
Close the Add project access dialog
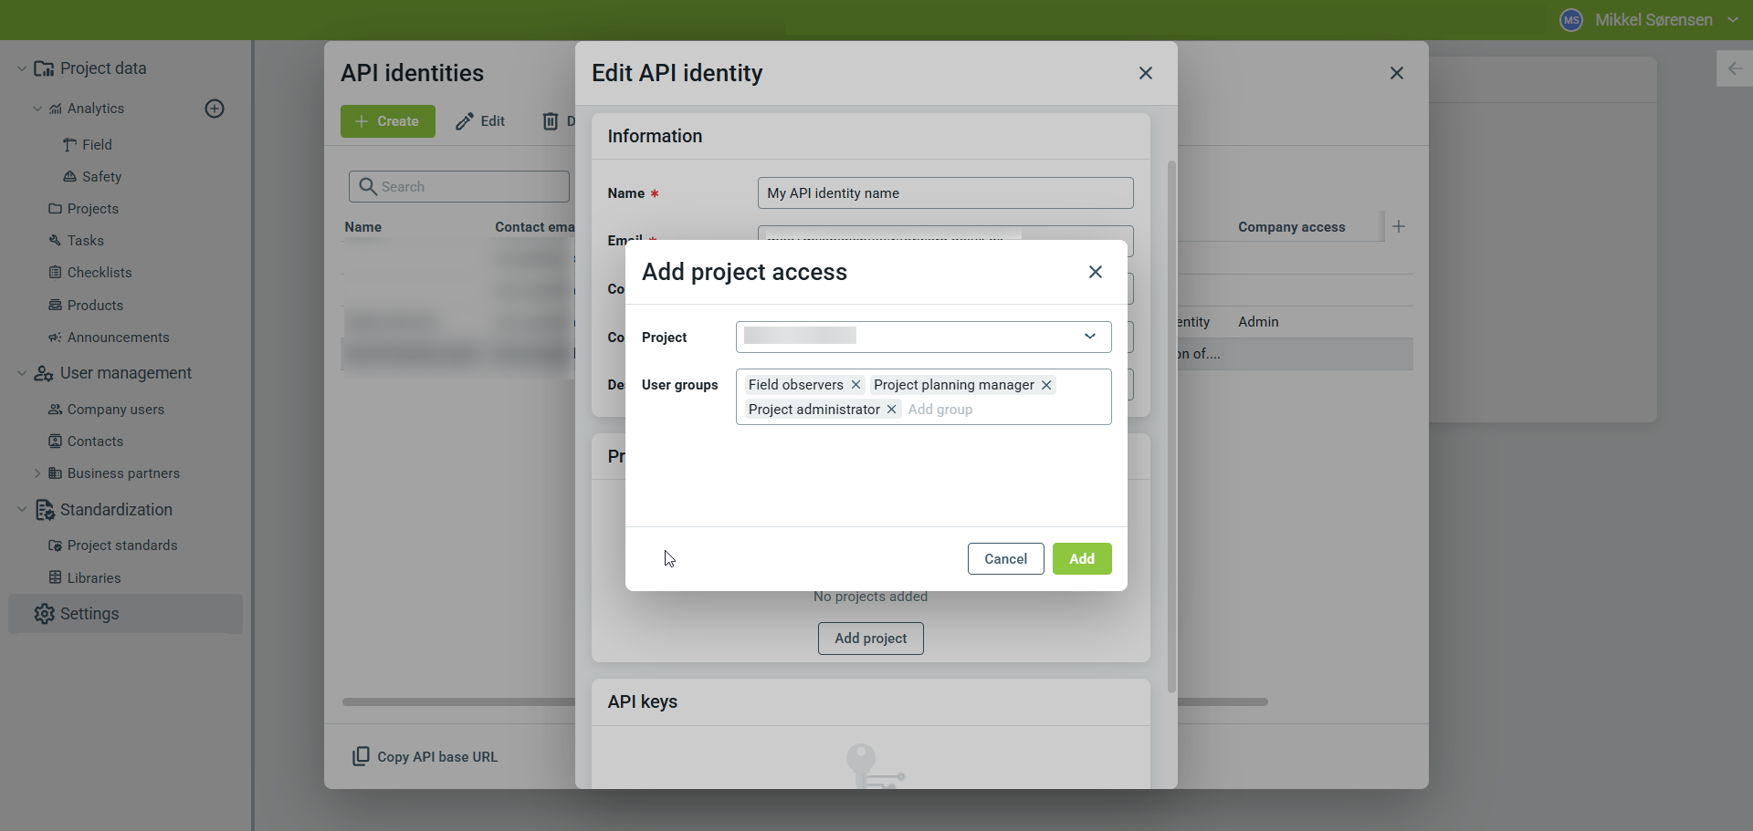click(1096, 272)
